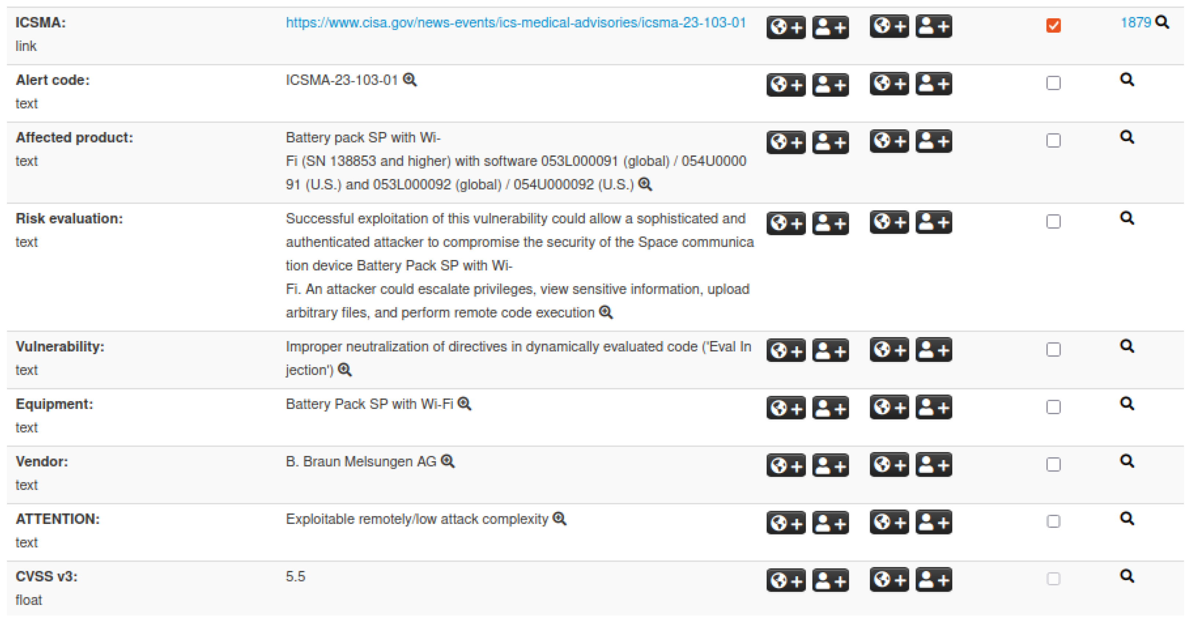Click magnifier after B. Braun Melsungen AG
1192x629 pixels.
pos(447,461)
